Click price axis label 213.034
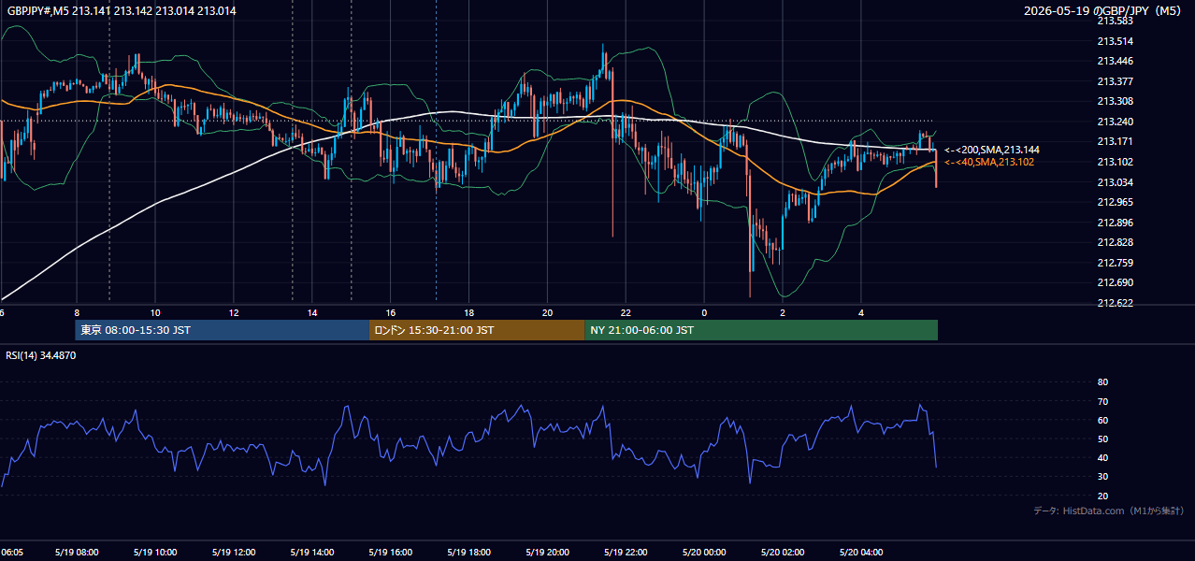 (x=1115, y=182)
